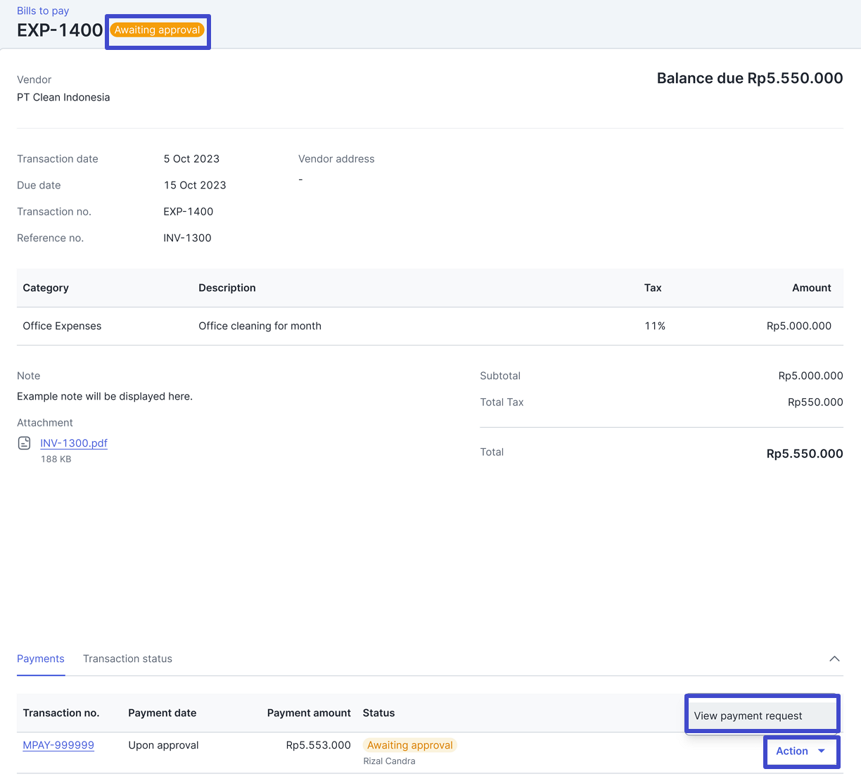Click the caret arrow beside Action
The height and width of the screenshot is (781, 861).
(822, 751)
